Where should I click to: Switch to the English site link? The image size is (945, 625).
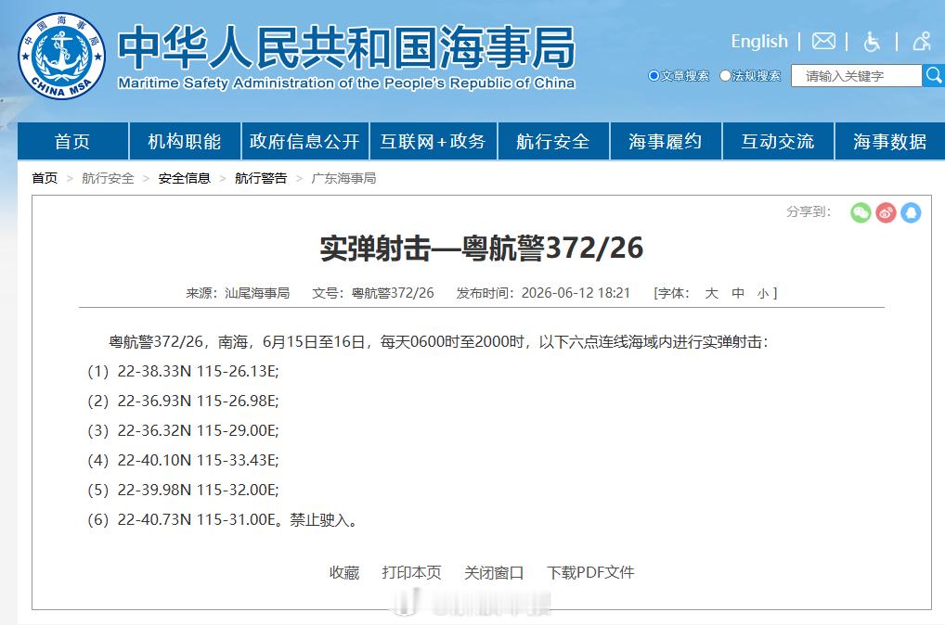[x=759, y=42]
